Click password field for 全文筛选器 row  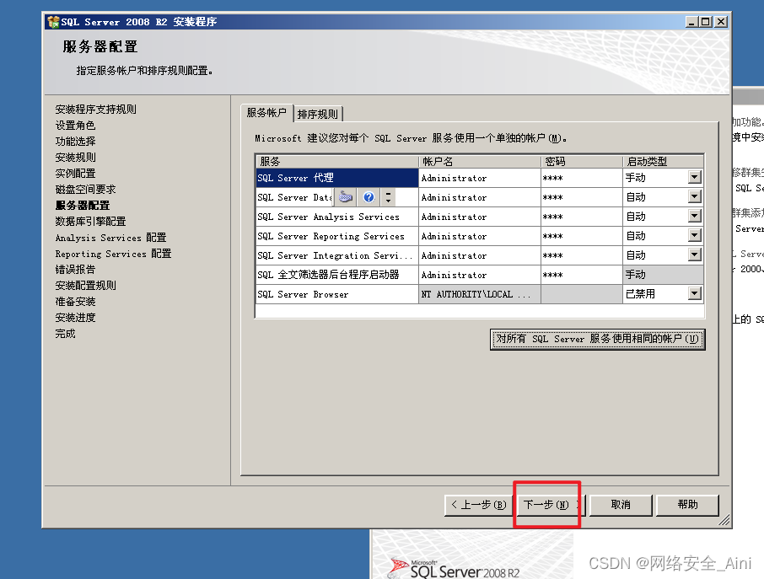coord(582,275)
